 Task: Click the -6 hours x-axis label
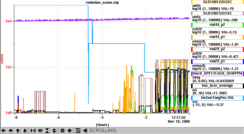point(58,117)
